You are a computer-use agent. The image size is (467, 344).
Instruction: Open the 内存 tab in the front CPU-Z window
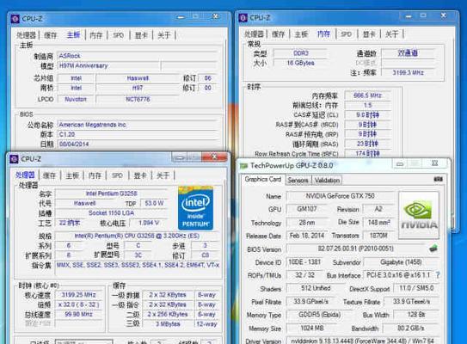coord(95,175)
